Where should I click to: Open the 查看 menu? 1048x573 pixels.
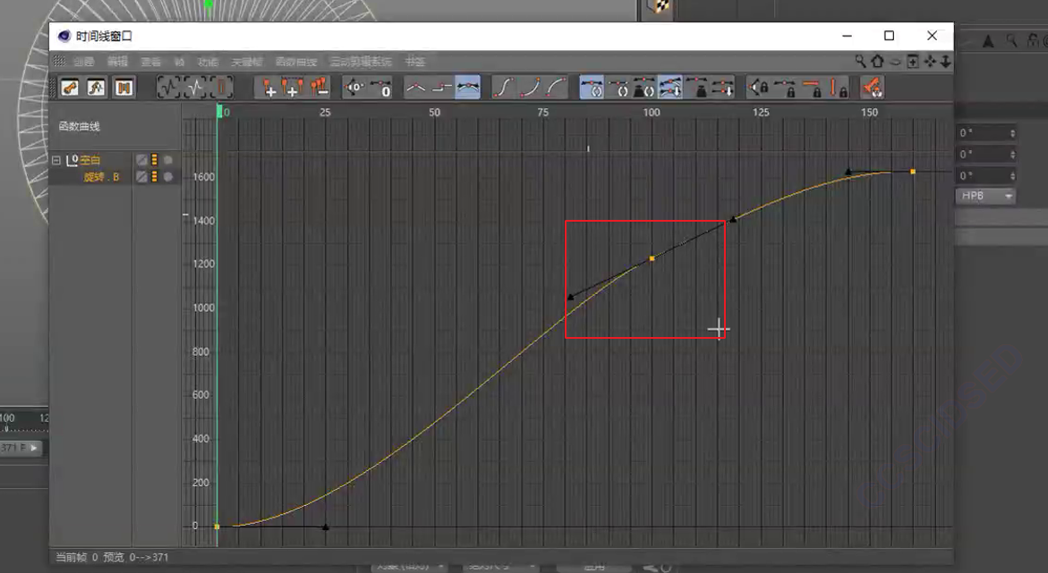pyautogui.click(x=151, y=62)
